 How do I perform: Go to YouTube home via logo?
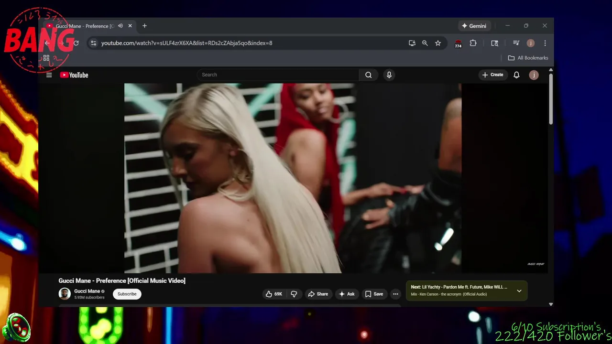tap(74, 75)
